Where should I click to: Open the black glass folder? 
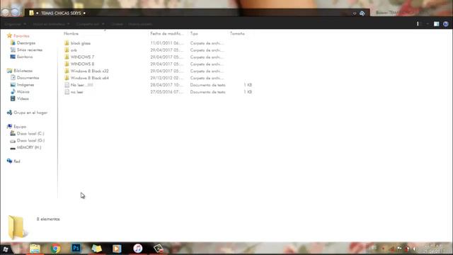80,43
